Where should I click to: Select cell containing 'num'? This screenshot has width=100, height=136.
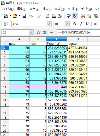point(38,43)
